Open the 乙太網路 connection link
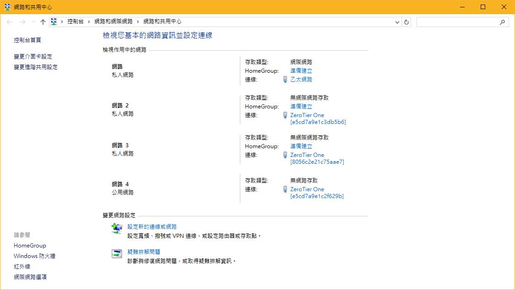The image size is (515, 290). 301,80
